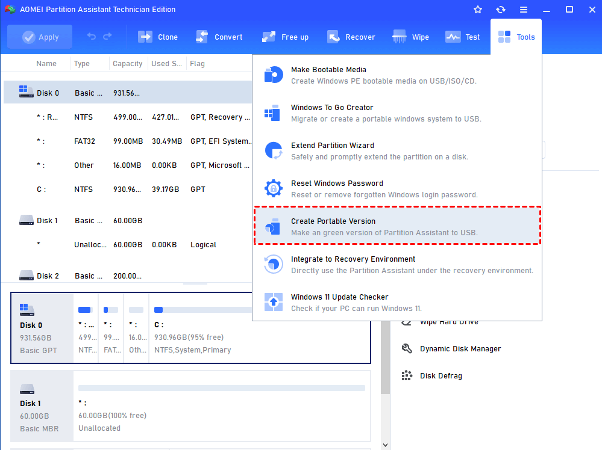Open the Test toolbar menu
The width and height of the screenshot is (602, 450).
[463, 37]
